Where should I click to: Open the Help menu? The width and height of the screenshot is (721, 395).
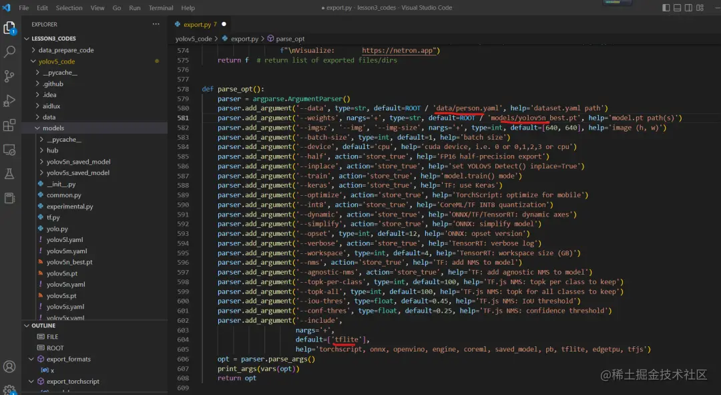[x=188, y=8]
